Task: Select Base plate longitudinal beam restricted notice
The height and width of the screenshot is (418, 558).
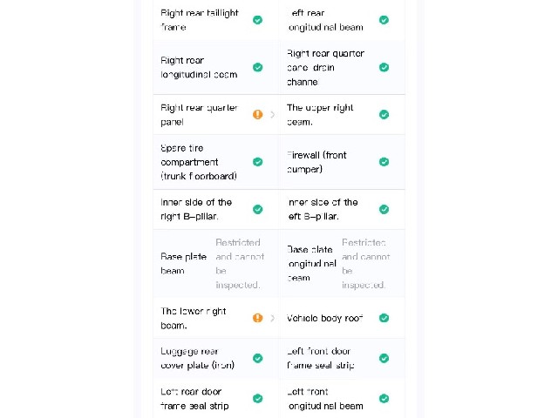Action: (x=366, y=264)
